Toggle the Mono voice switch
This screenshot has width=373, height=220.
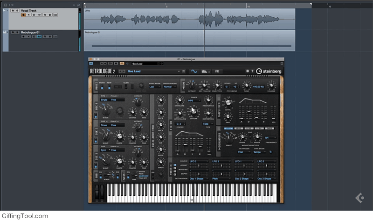point(102,87)
